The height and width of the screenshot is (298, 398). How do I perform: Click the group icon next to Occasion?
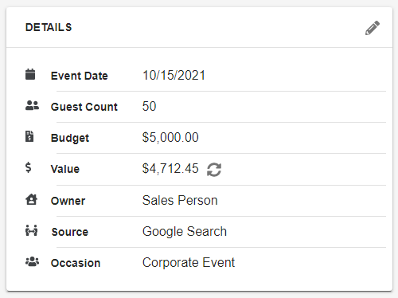[32, 261]
